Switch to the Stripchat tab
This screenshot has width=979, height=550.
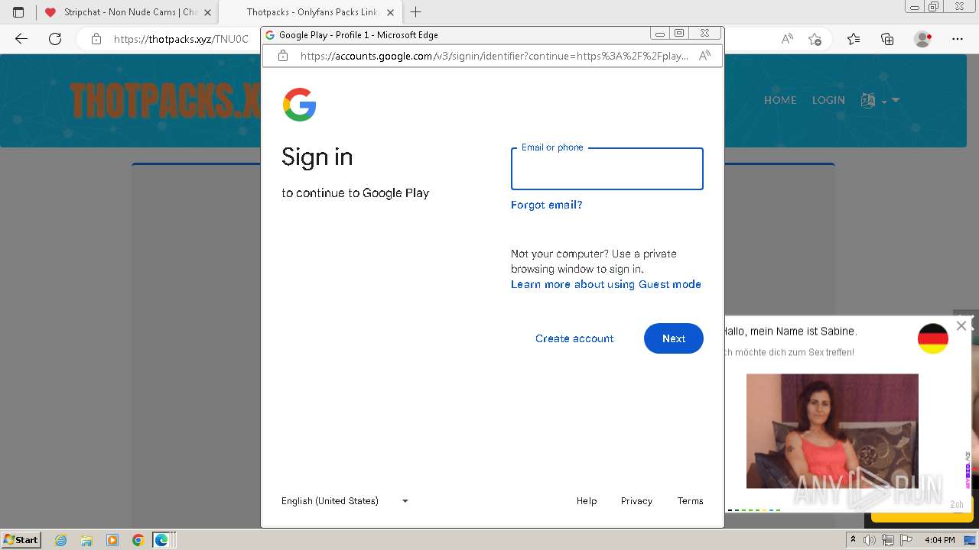126,12
